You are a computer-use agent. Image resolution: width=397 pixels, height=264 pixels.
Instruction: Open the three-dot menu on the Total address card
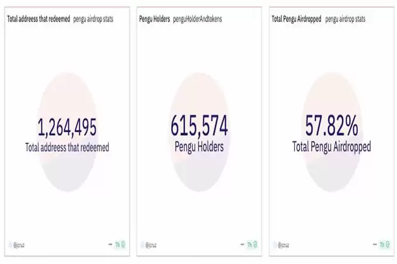tap(110, 244)
